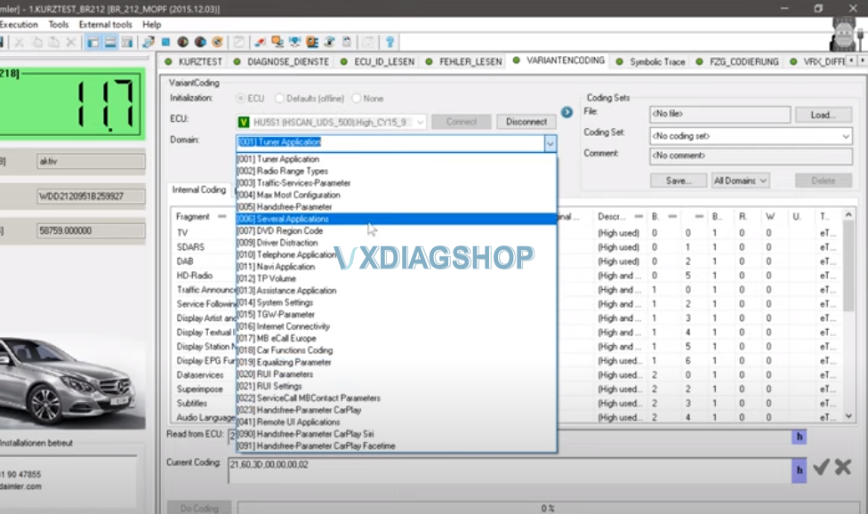Click the icon left of the clipboard

(x=330, y=42)
